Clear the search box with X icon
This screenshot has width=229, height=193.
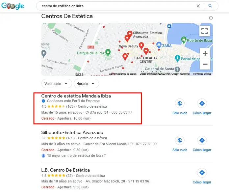click(x=198, y=6)
